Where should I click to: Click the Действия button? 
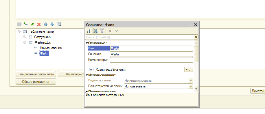click(x=257, y=91)
